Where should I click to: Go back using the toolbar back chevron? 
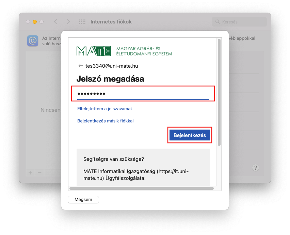(55, 22)
